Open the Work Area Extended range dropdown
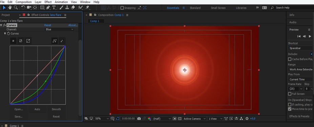 (301, 69)
